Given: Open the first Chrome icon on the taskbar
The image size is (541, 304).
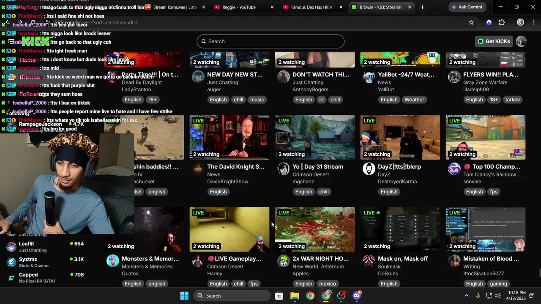Looking at the screenshot, I should coord(310,296).
